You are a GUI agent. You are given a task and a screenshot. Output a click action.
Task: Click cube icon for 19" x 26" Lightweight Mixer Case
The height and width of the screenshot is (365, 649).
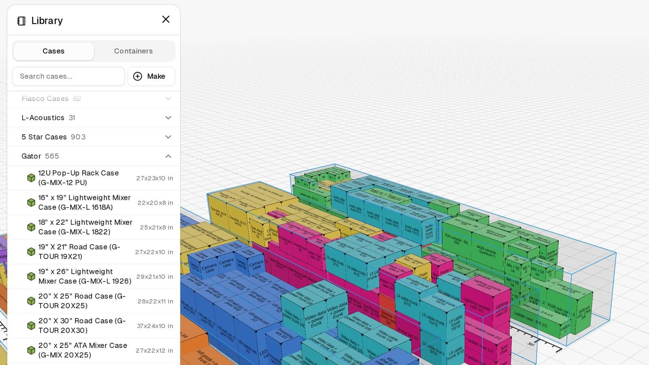tap(31, 276)
